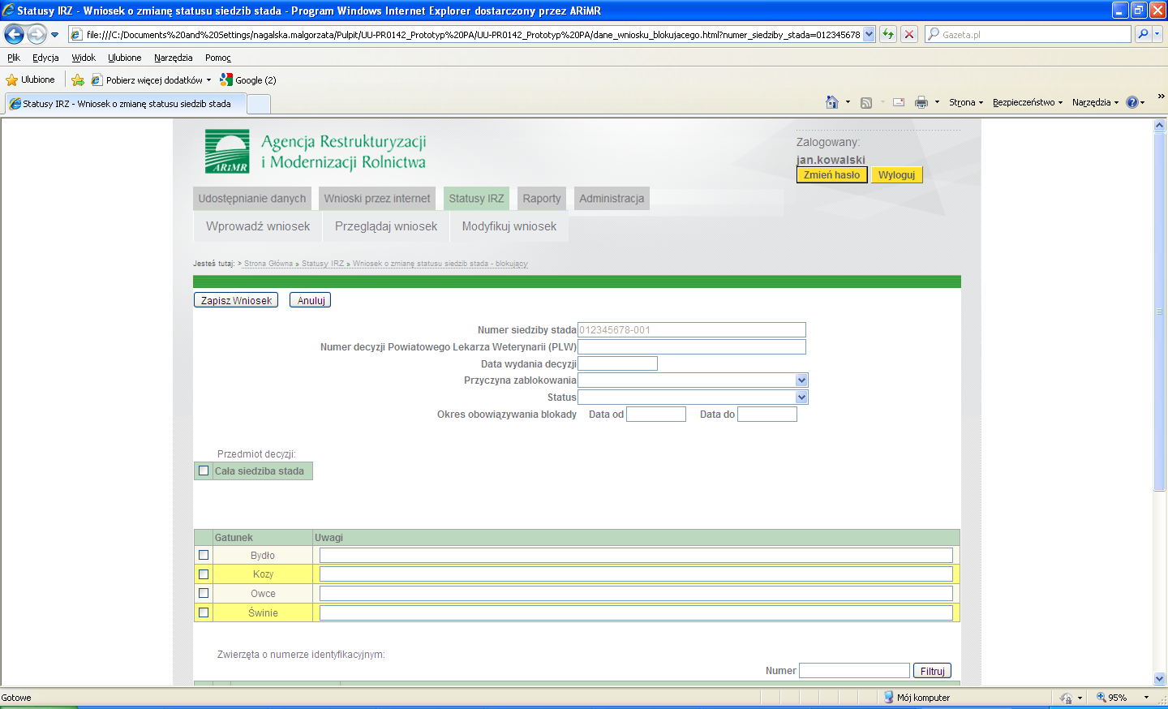Open the Pomoc menu
Screen dimensions: 1168x709
(x=218, y=58)
